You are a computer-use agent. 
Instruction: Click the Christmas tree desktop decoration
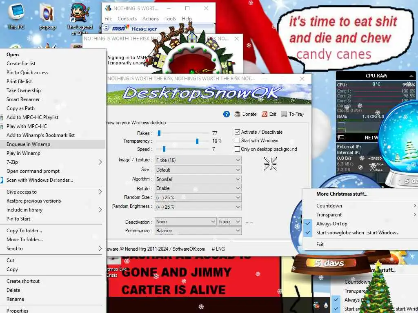[x=378, y=289]
